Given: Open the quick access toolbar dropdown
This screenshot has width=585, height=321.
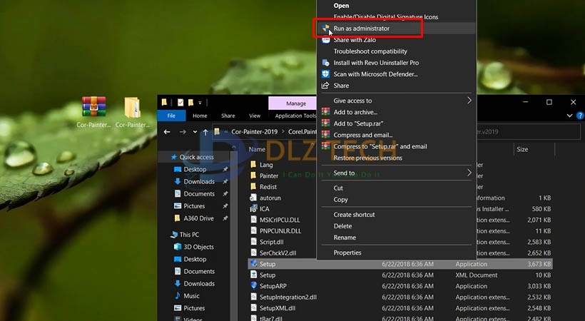Looking at the screenshot, I should tap(200, 102).
